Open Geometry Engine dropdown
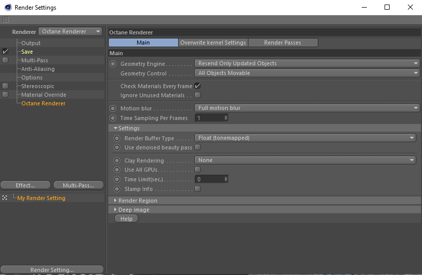422x275 pixels. 307,64
